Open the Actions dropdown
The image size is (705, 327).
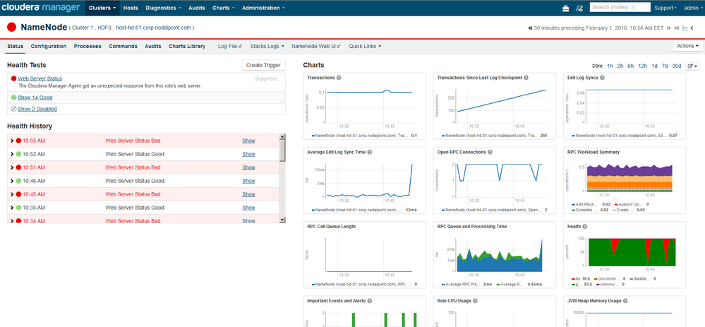(687, 46)
